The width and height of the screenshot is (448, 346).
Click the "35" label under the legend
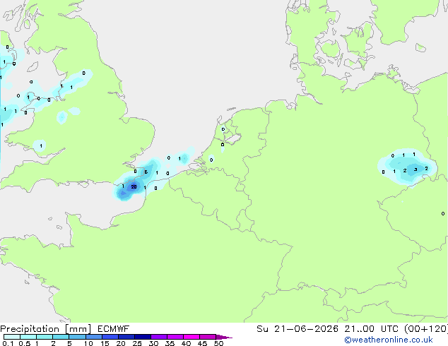(170, 343)
